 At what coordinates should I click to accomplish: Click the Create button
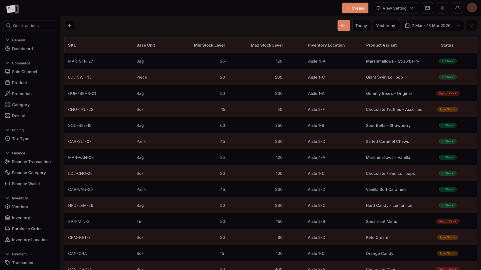coord(355,8)
